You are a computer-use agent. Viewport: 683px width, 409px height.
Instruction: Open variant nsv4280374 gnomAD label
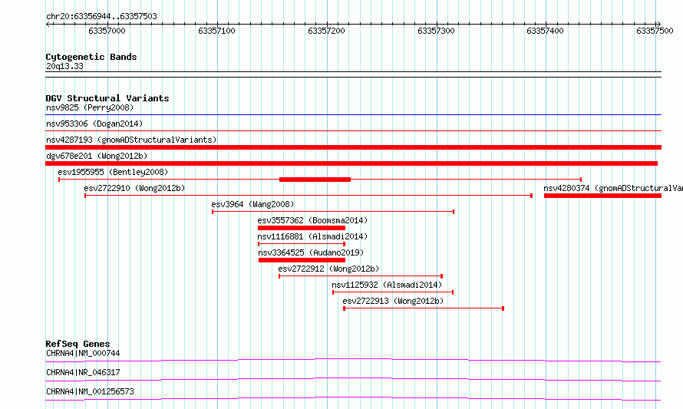click(x=613, y=188)
